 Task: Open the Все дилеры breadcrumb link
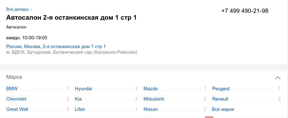coord(17,9)
